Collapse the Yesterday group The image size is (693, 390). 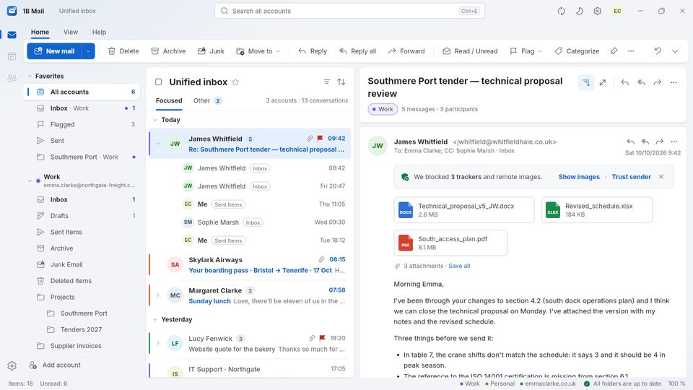coord(155,320)
